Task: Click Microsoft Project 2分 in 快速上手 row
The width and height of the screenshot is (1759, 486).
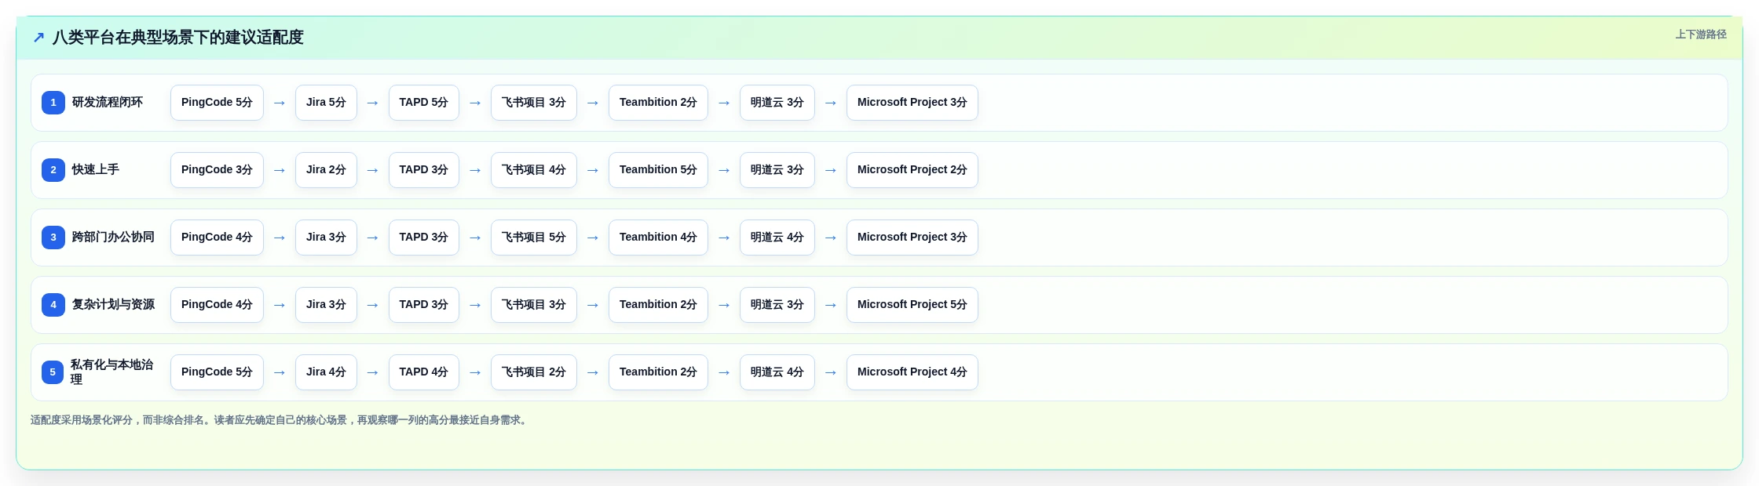Action: pos(912,170)
